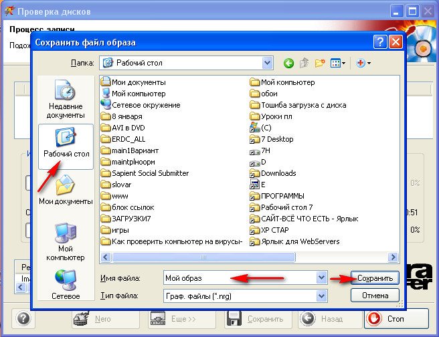Select the XP СТАР shortcut
439x337 pixels.
(269, 230)
